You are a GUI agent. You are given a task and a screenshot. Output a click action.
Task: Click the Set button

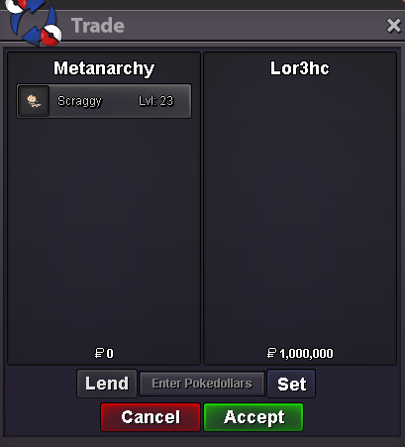(291, 384)
